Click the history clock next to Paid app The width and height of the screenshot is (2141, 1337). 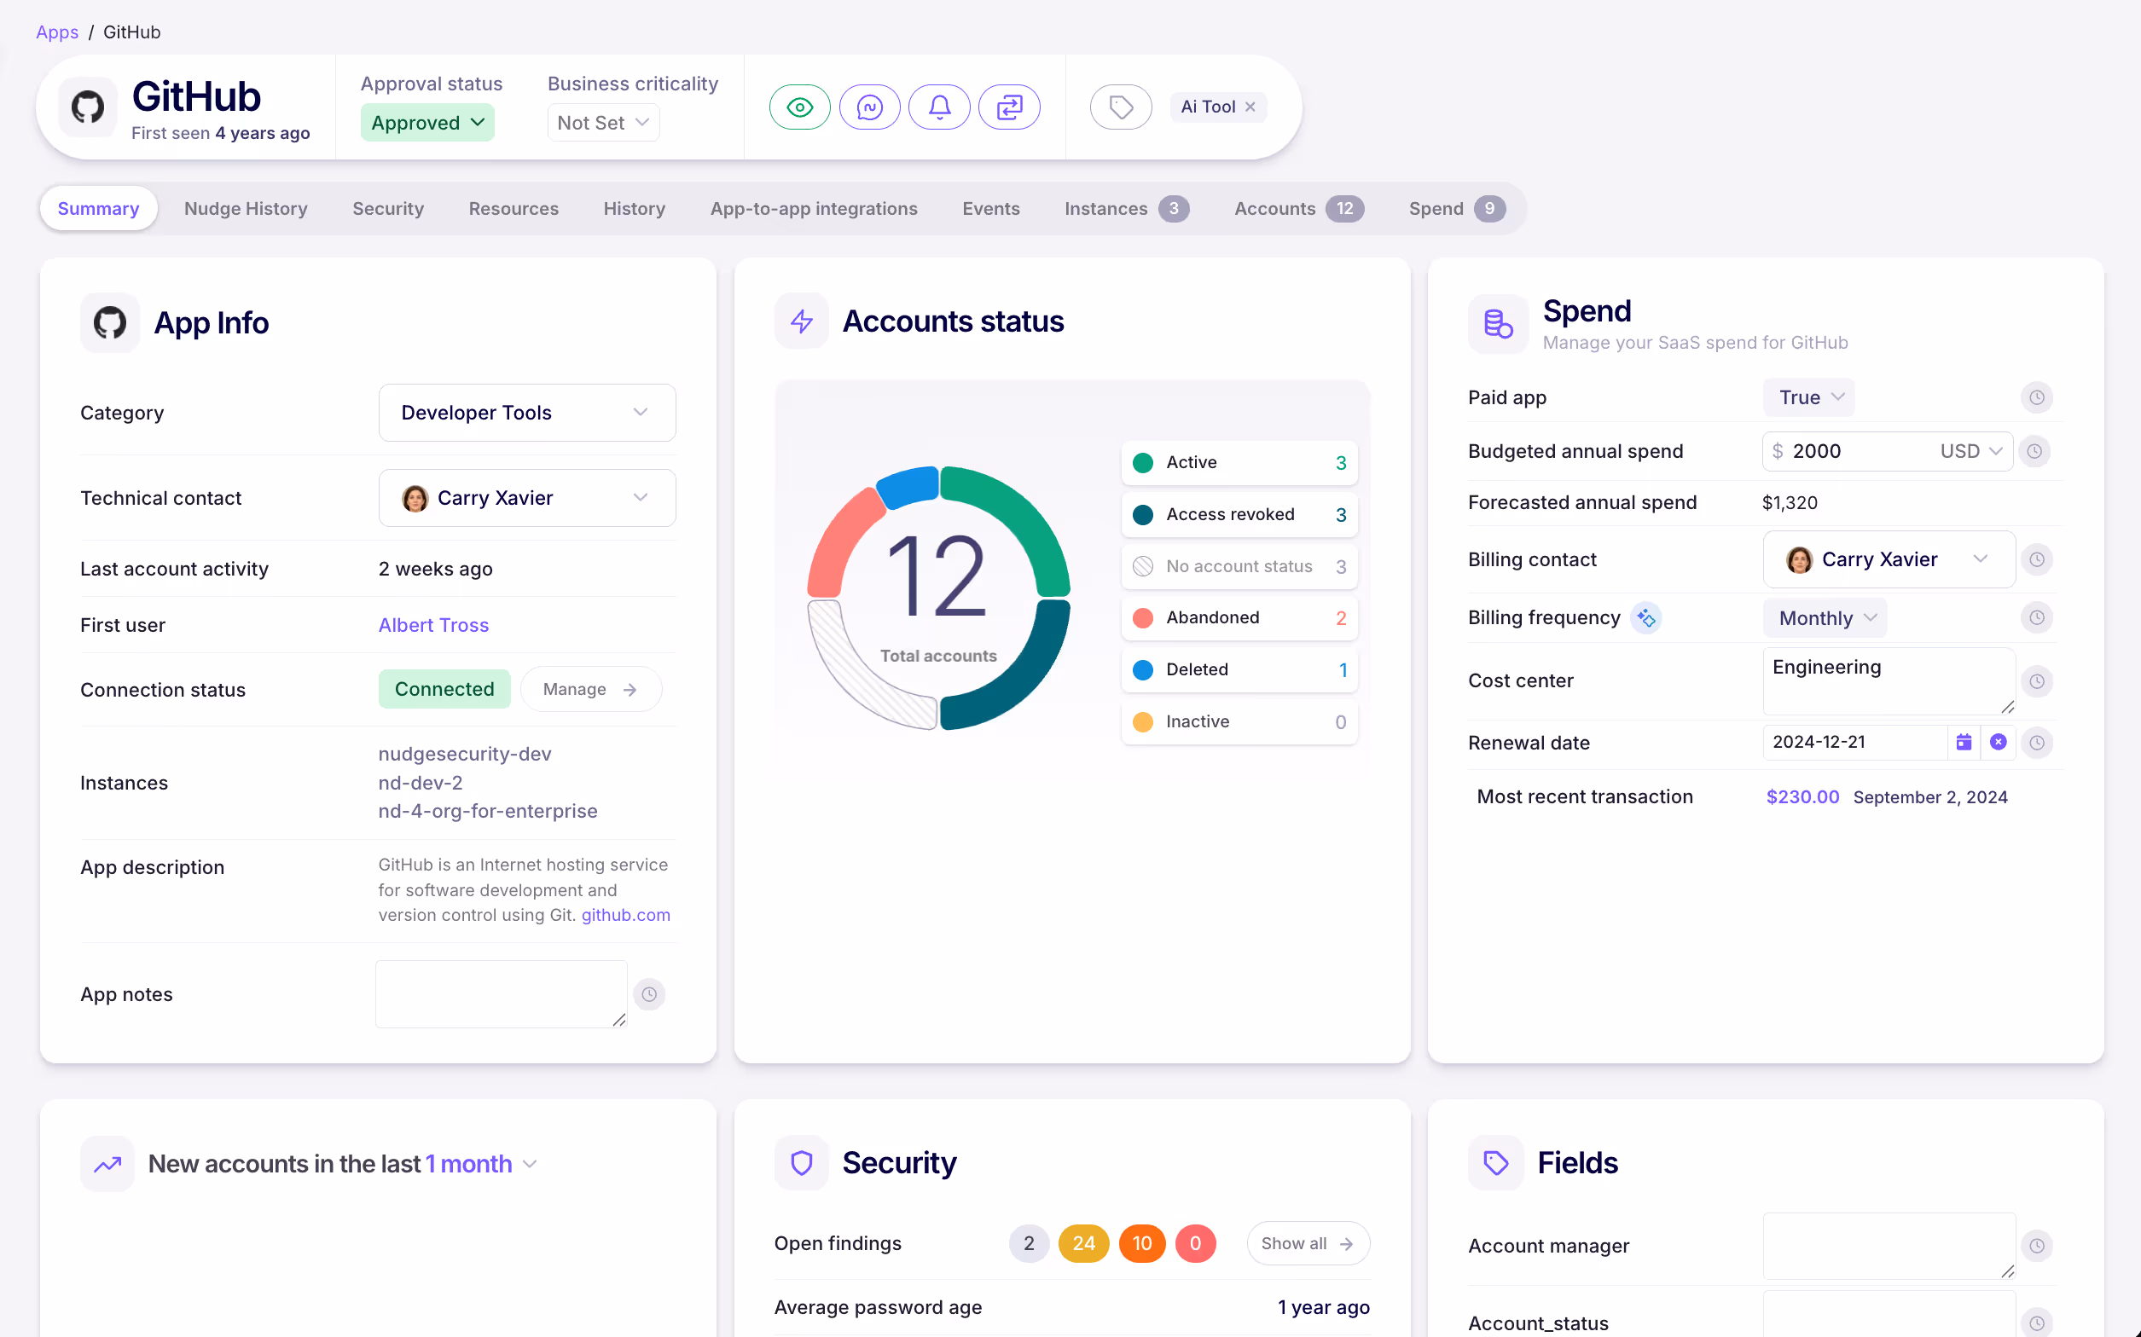coord(2036,398)
